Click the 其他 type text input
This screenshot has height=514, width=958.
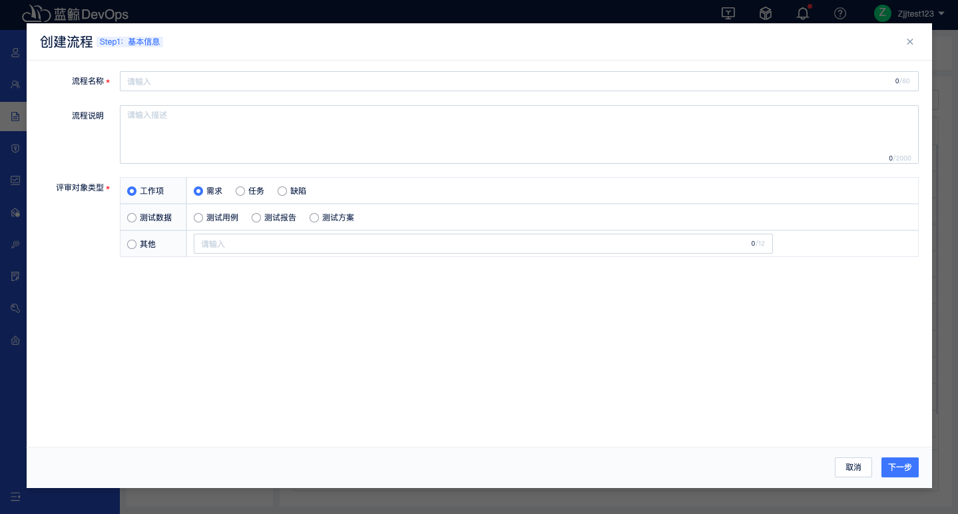[483, 244]
